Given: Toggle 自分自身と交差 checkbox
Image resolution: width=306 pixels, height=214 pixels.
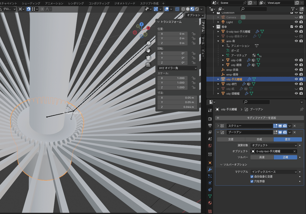Looking at the screenshot, I should 252,177.
